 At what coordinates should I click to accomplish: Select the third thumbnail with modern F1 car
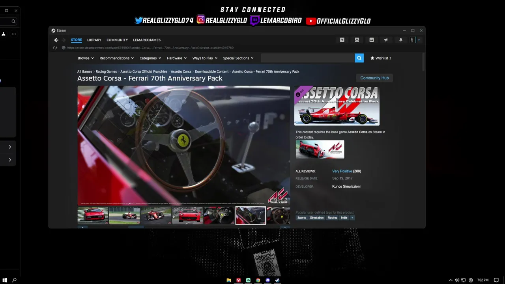[156, 215]
